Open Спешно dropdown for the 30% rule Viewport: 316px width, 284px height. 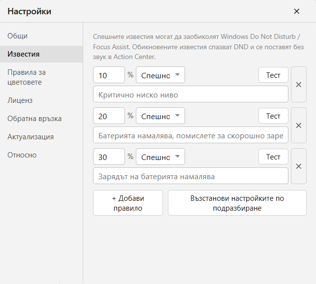click(160, 157)
